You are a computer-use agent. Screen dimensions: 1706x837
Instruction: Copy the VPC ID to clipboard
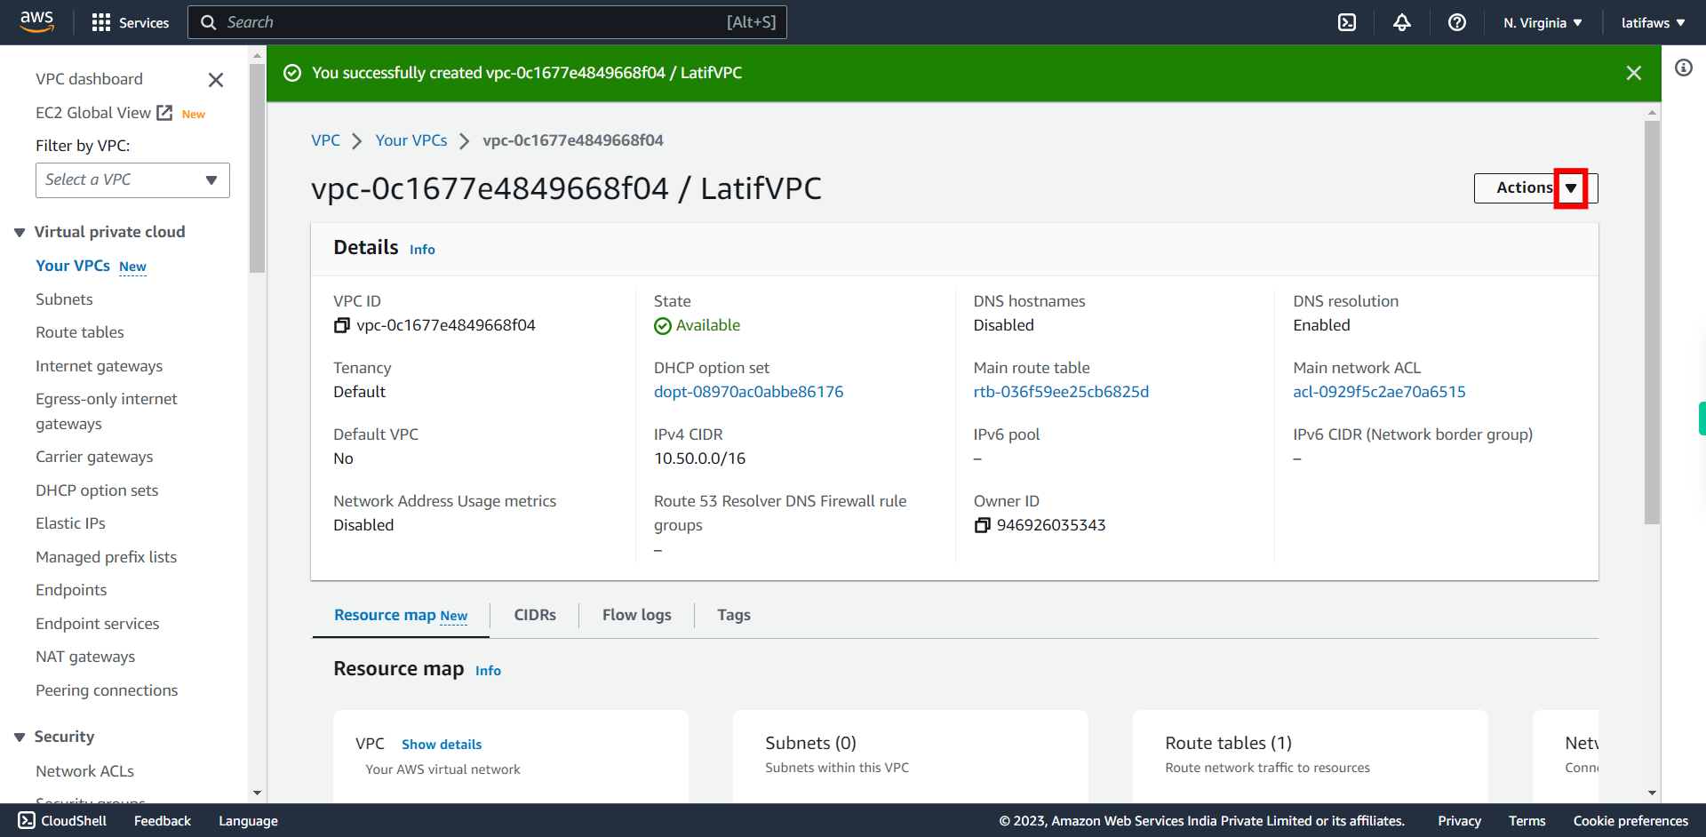341,325
